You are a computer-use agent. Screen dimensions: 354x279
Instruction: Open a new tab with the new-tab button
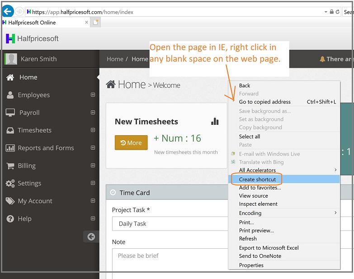95,22
